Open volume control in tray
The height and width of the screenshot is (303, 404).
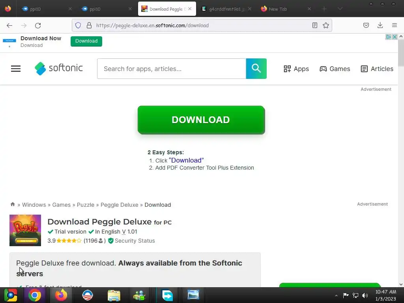(365, 295)
